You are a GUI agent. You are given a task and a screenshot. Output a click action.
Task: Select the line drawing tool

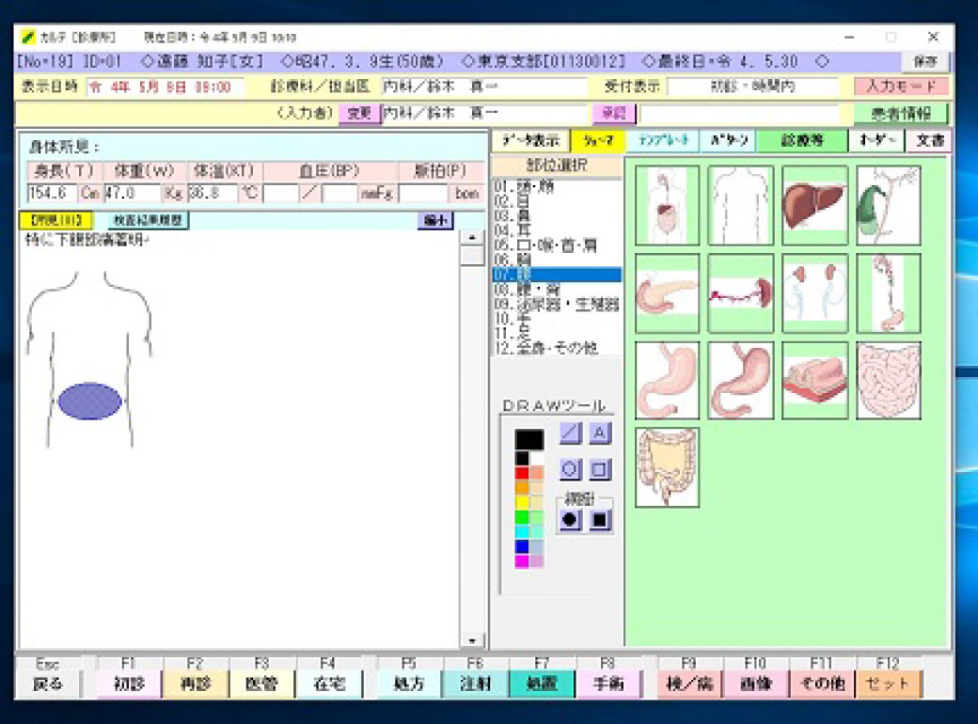point(571,433)
